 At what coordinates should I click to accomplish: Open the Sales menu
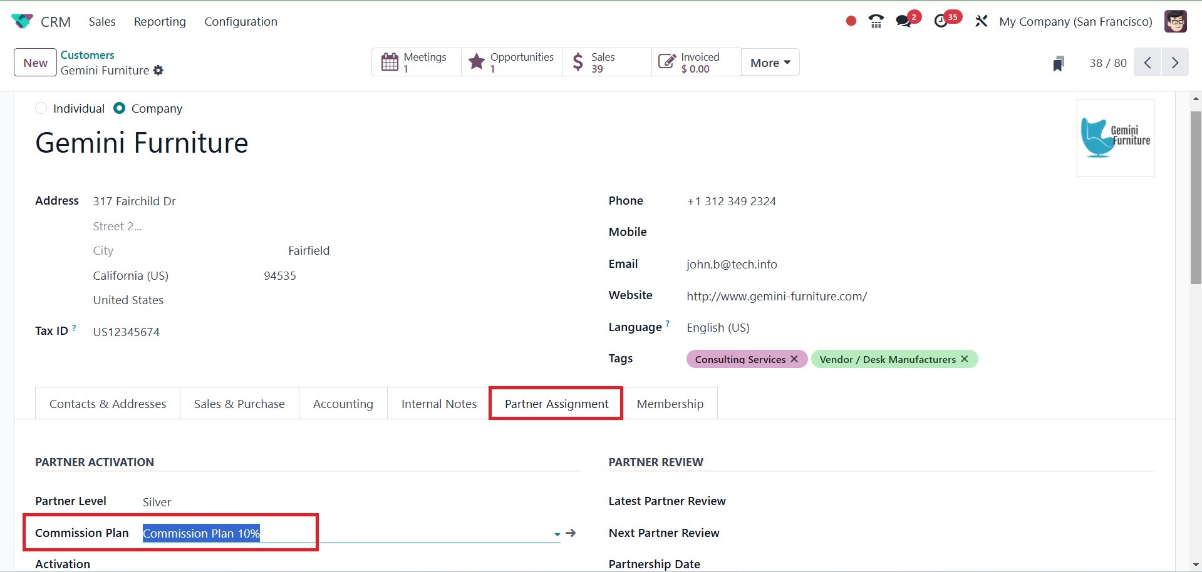102,21
